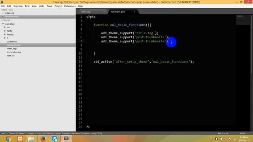The width and height of the screenshot is (253, 142).
Task: Click the add_action call text
Action: pos(103,62)
